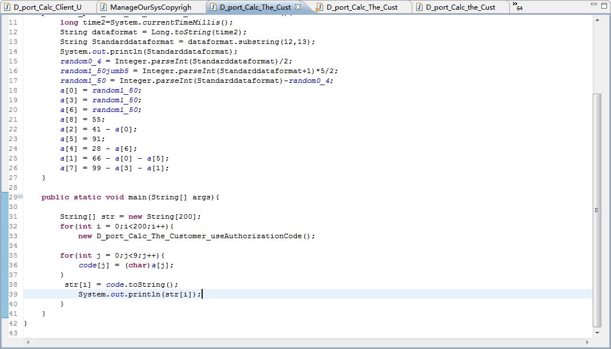Click the value 55 on line 21
This screenshot has width=611, height=349.
[97, 120]
